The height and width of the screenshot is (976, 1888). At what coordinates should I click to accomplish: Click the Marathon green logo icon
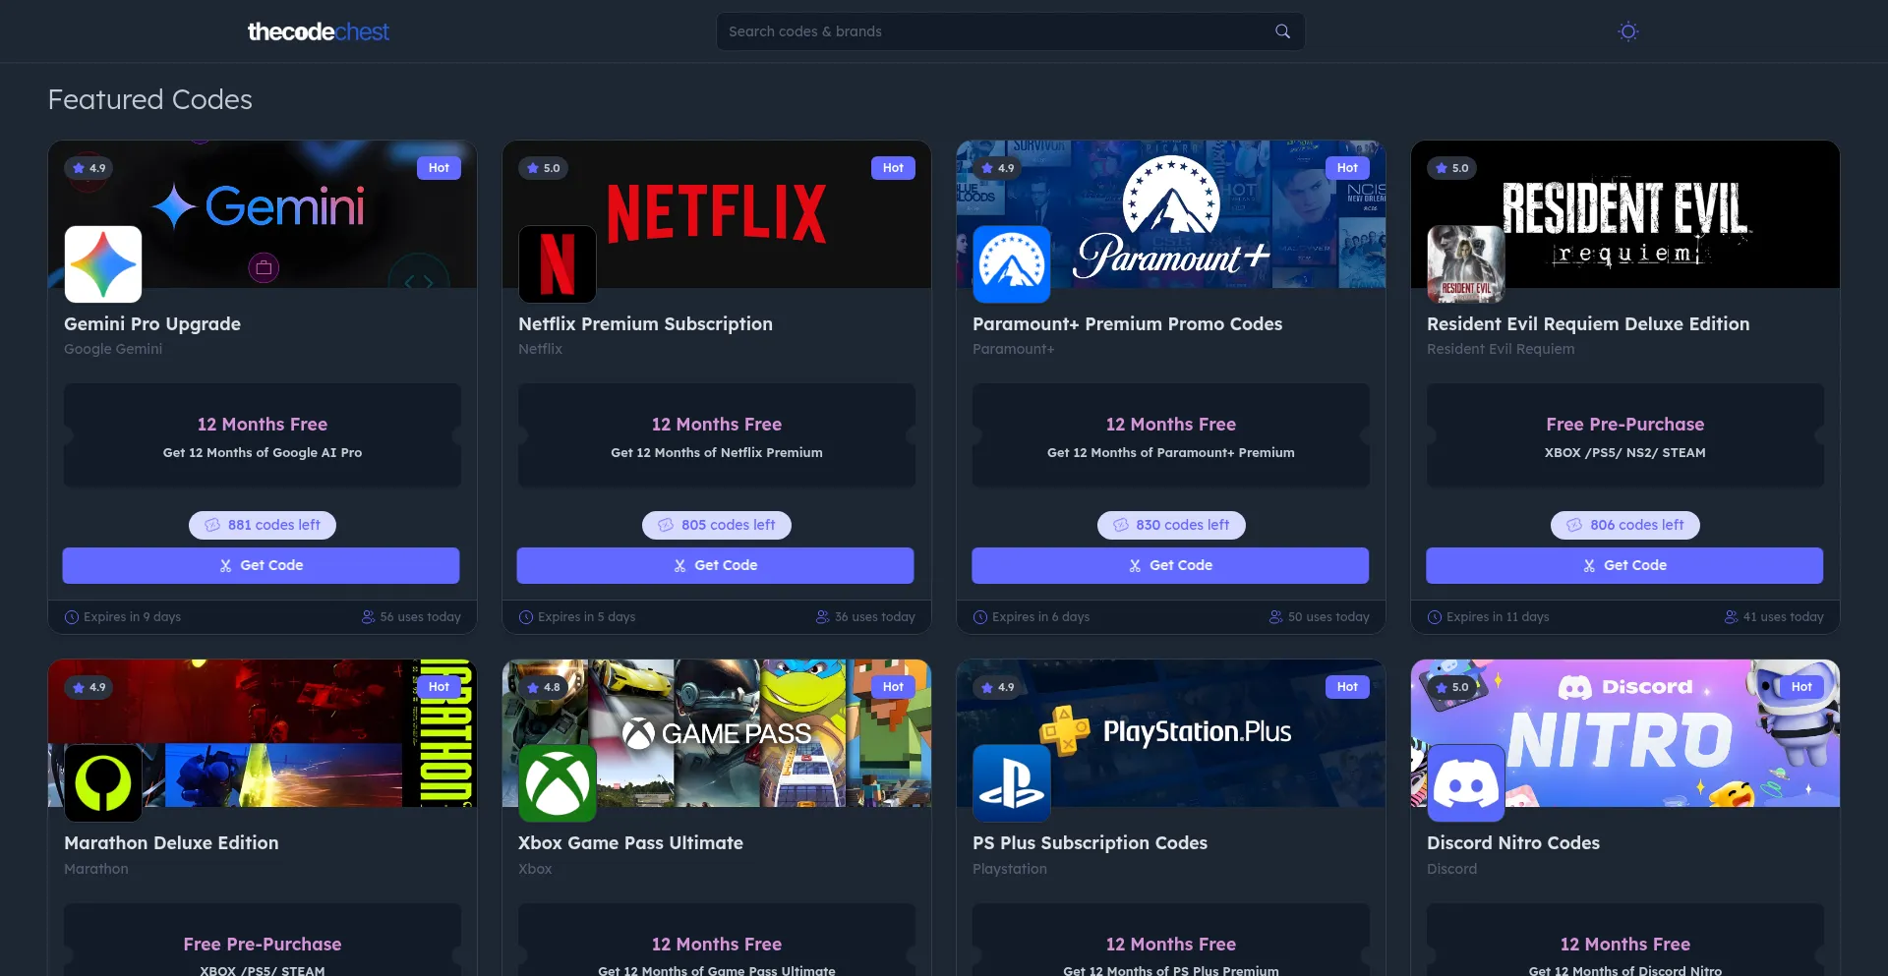(x=103, y=783)
